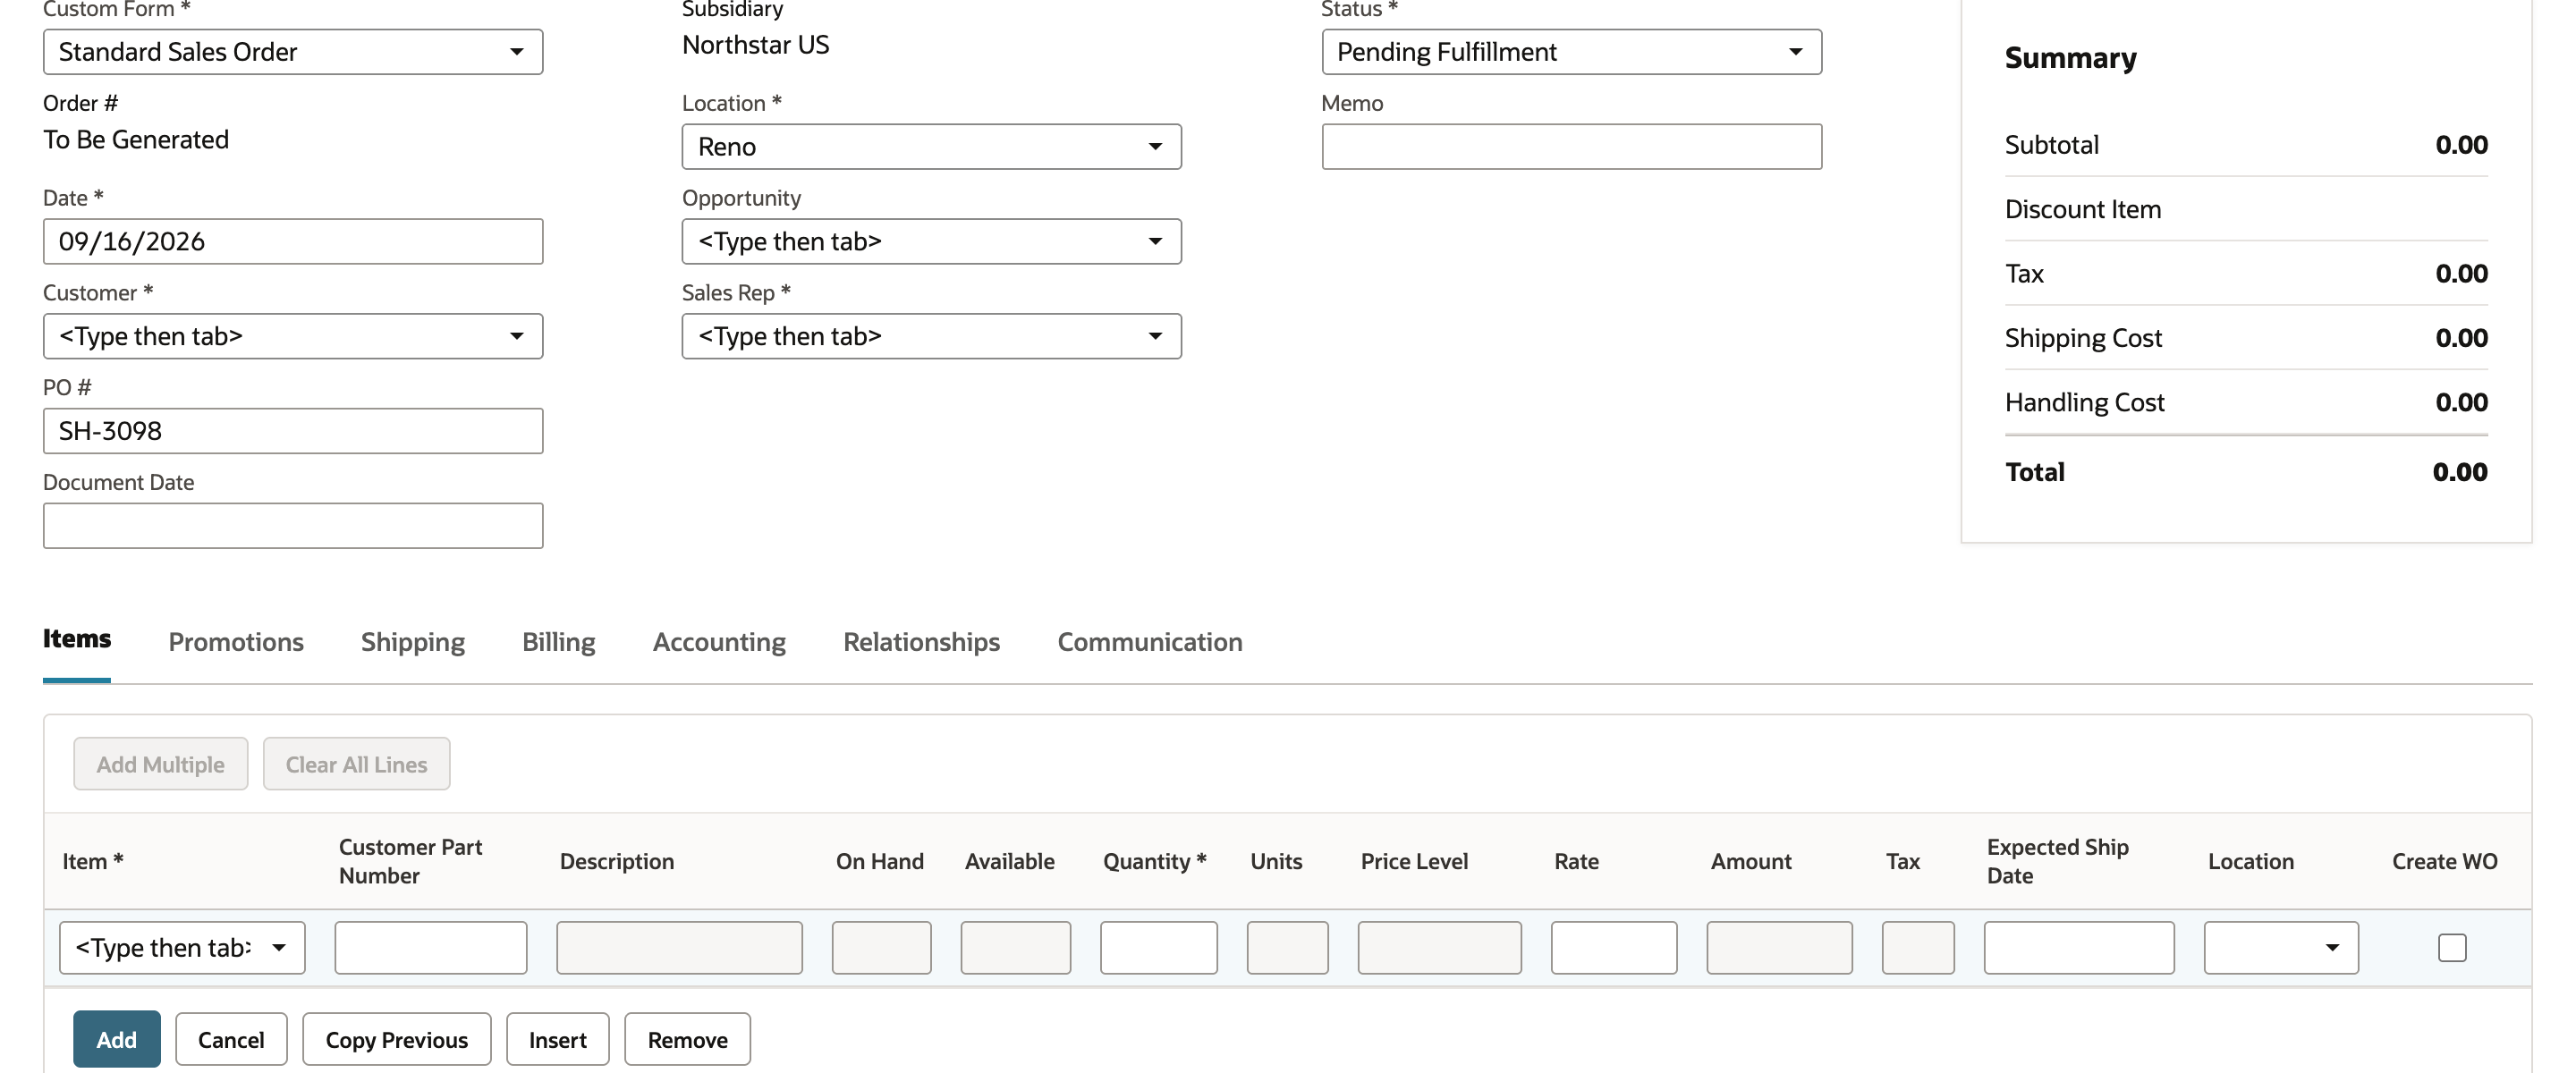The width and height of the screenshot is (2576, 1073).
Task: Click the Expected Ship Date input
Action: pos(2078,948)
